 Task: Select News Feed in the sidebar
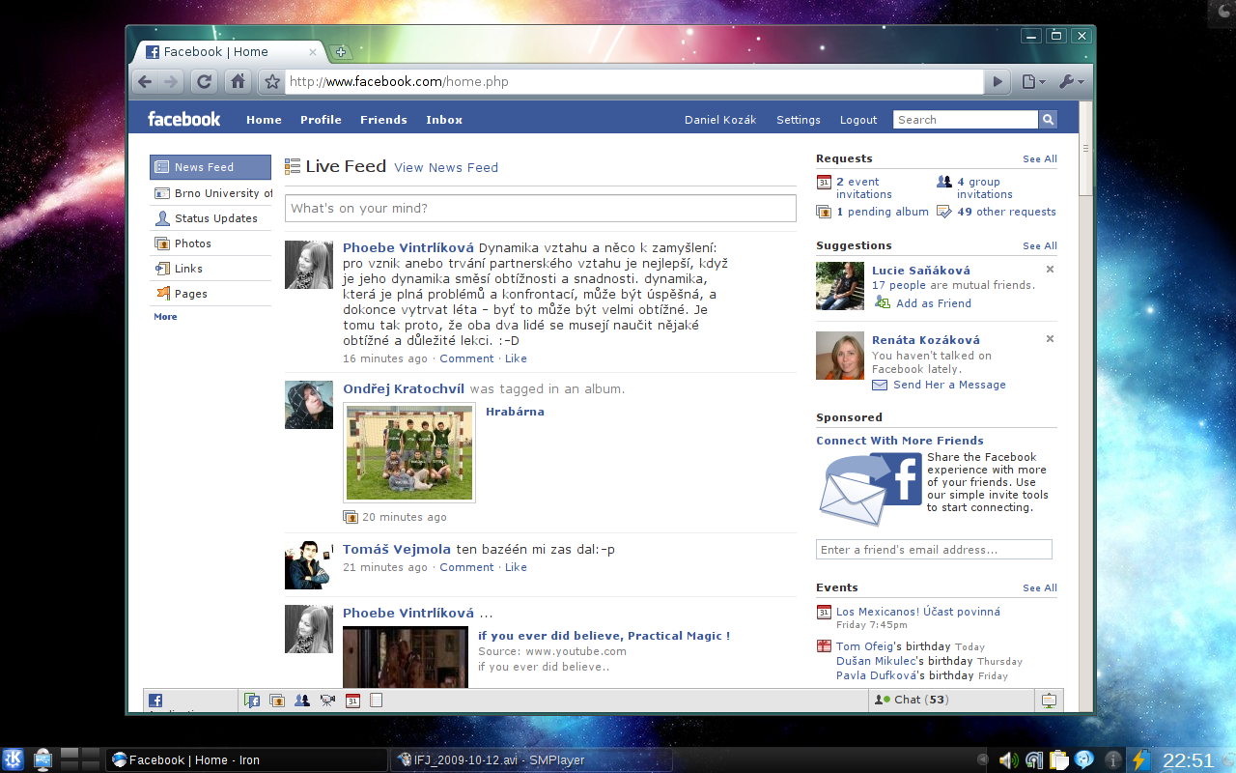211,167
